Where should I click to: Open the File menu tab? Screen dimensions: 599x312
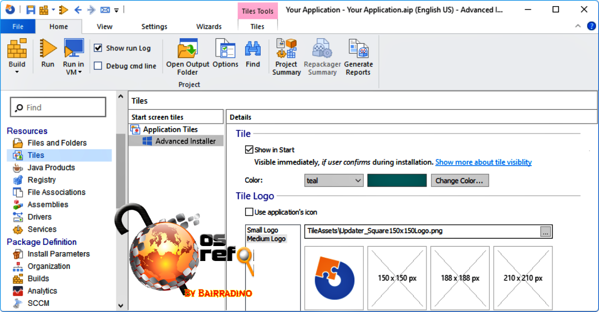(x=18, y=27)
